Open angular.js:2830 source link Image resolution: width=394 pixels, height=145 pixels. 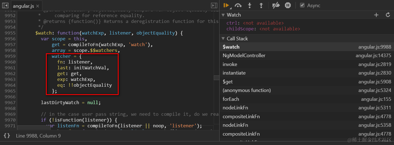375,73
